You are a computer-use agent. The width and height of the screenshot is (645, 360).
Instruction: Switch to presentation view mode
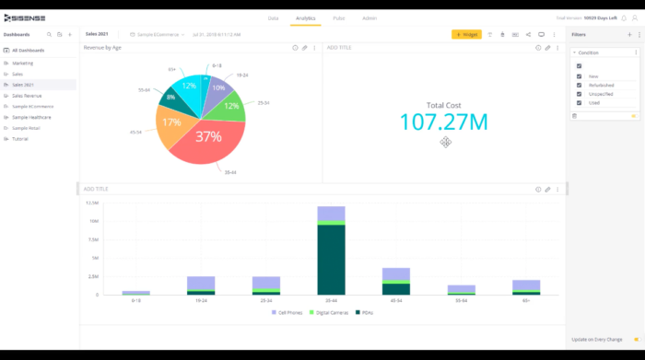542,34
